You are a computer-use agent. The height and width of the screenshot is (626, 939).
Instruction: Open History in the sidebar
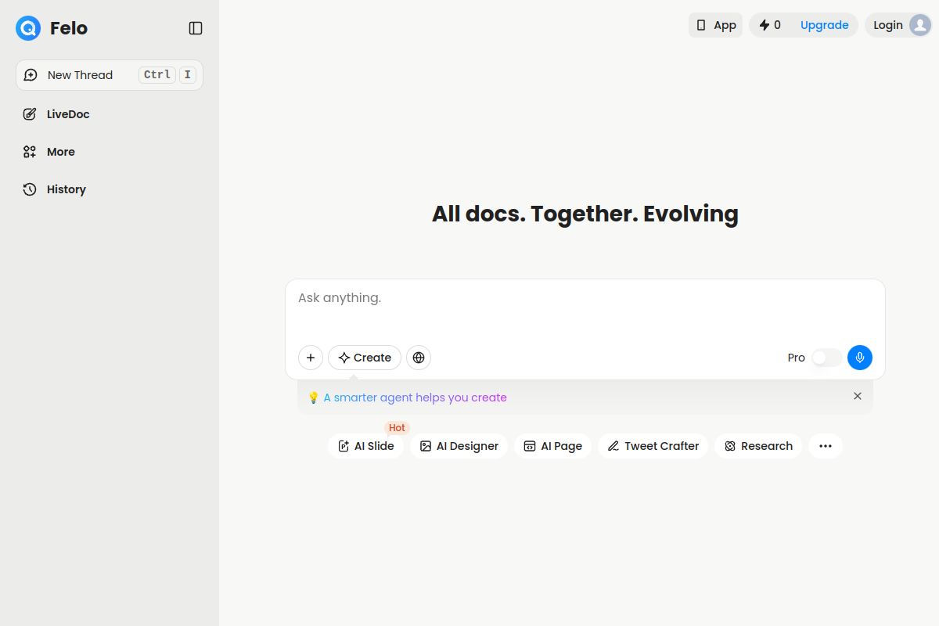click(110, 189)
